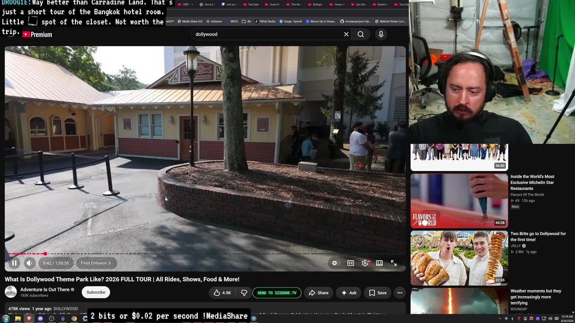Visit the JOLLY channel link
The image size is (575, 323).
pos(516,246)
